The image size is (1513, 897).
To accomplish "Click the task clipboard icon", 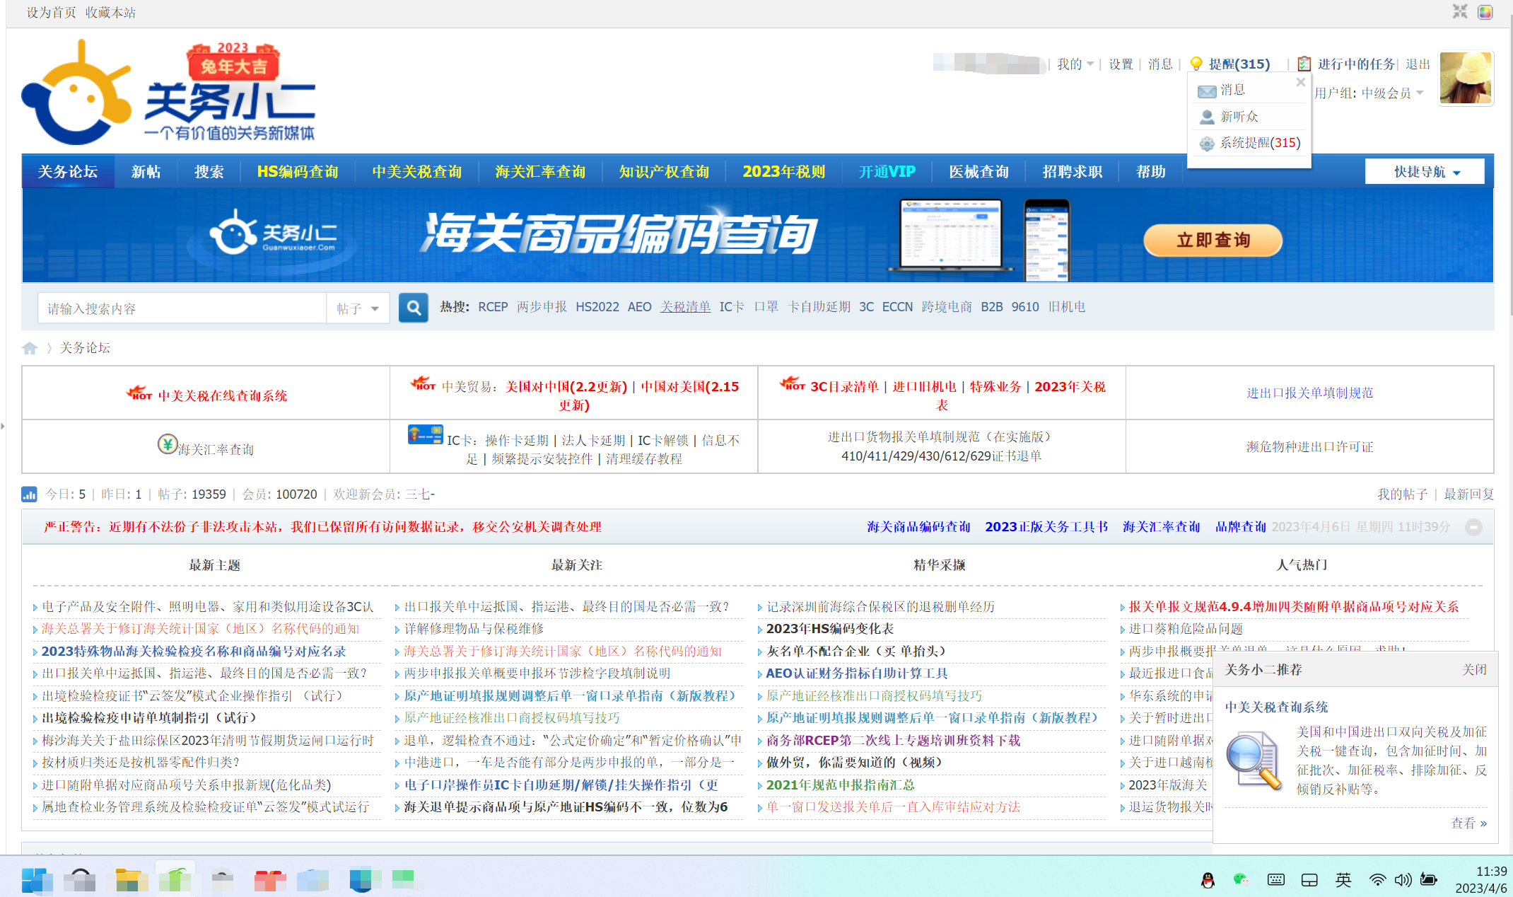I will (1304, 64).
